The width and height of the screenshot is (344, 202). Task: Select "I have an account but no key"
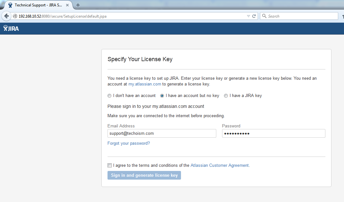pos(162,96)
